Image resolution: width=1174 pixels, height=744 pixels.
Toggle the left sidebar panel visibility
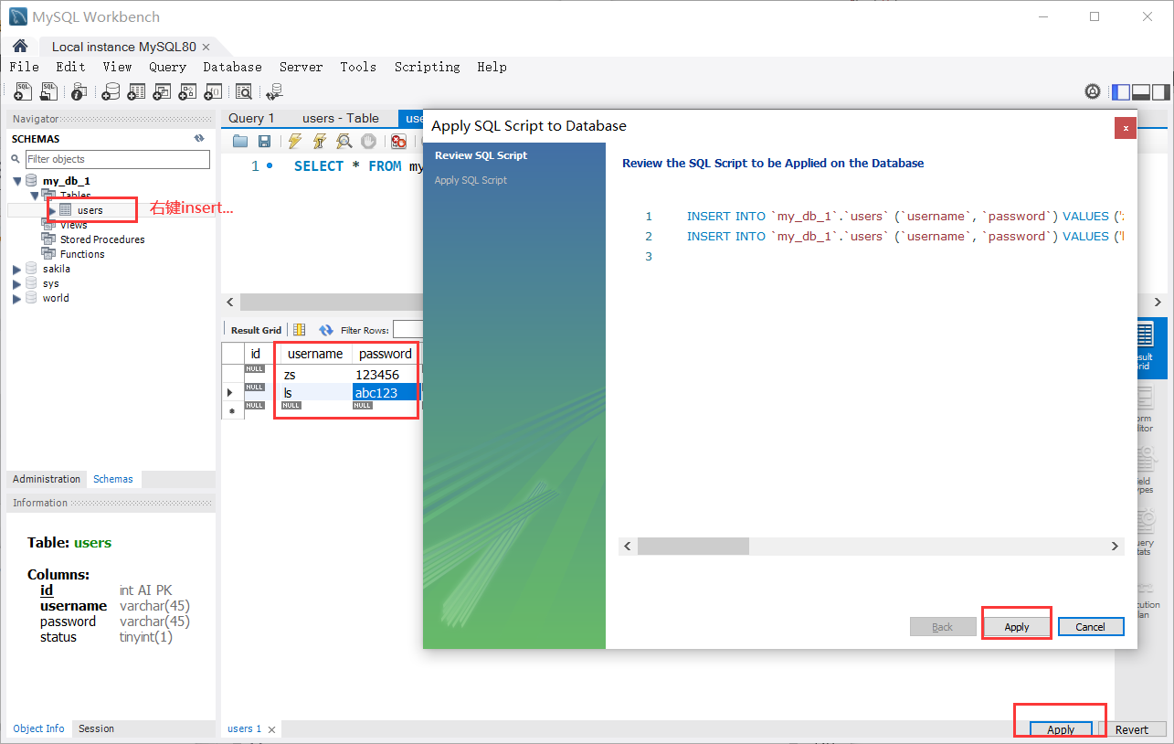pyautogui.click(x=1121, y=91)
